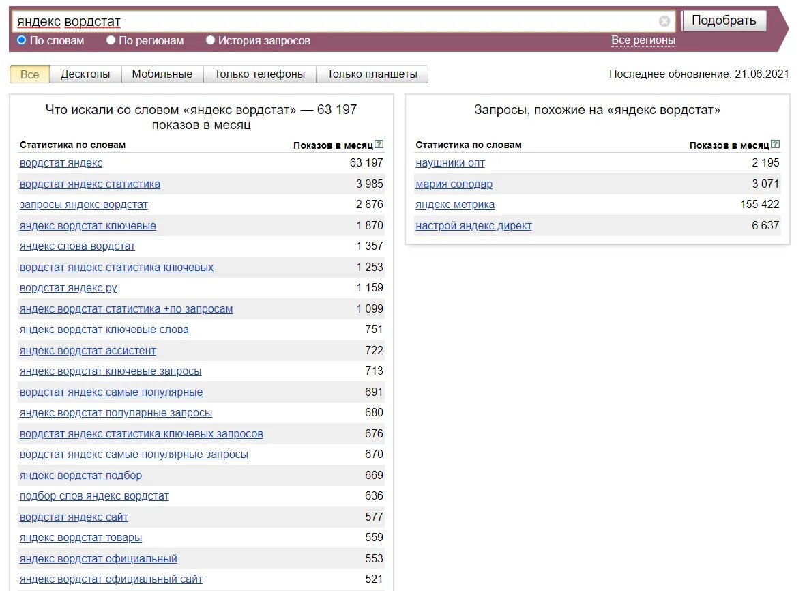Screen dimensions: 807x591
Task: Clear the search field with the X icon
Action: (x=664, y=21)
